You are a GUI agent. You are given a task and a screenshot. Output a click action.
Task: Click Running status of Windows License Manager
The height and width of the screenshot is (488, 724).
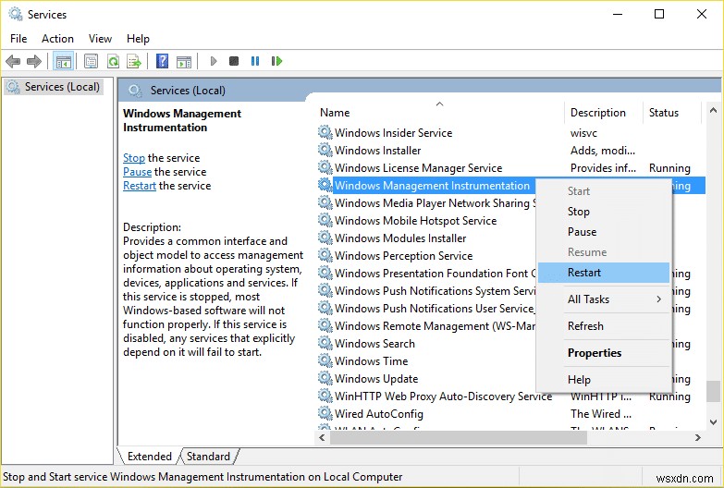(x=669, y=168)
